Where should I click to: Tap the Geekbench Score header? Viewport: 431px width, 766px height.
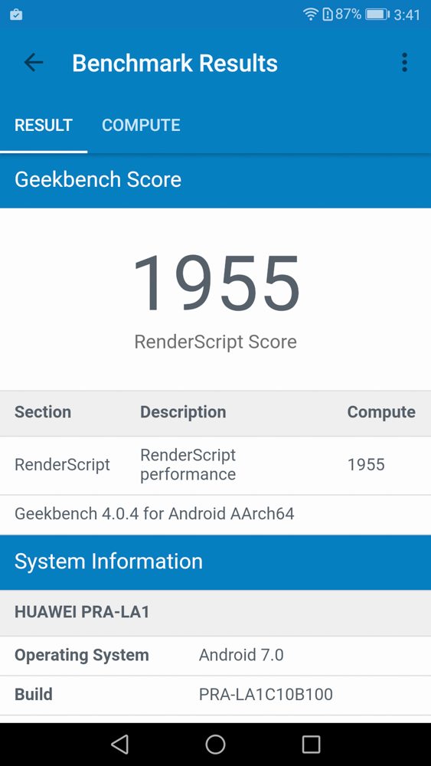pos(215,180)
